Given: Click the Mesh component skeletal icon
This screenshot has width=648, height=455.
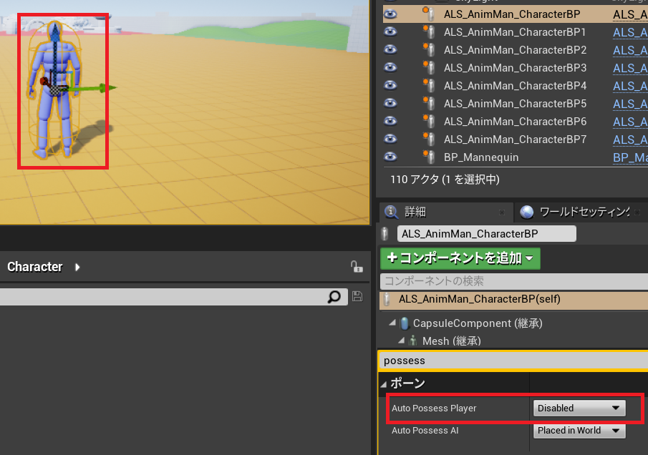Looking at the screenshot, I should (x=413, y=341).
